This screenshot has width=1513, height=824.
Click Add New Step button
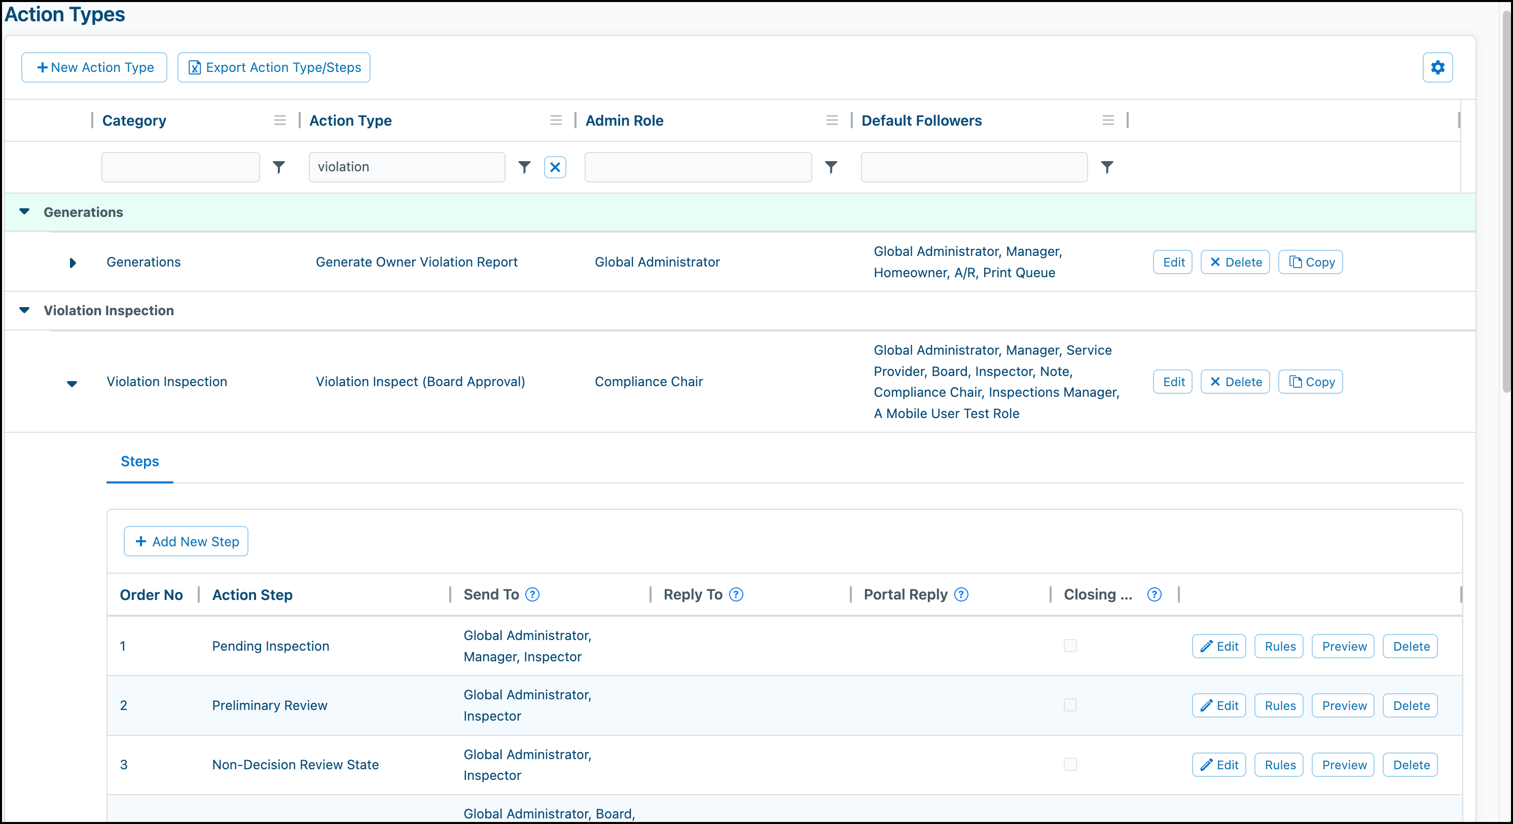pos(186,542)
